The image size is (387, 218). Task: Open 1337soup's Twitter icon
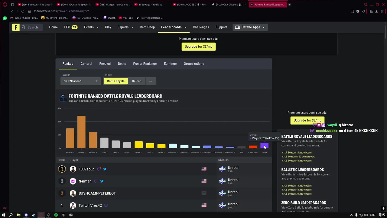point(105,169)
